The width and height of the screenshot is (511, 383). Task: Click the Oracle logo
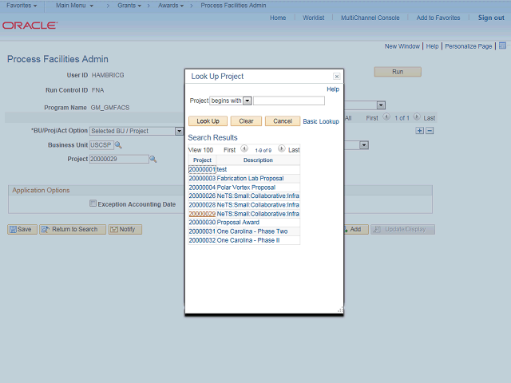tap(30, 26)
